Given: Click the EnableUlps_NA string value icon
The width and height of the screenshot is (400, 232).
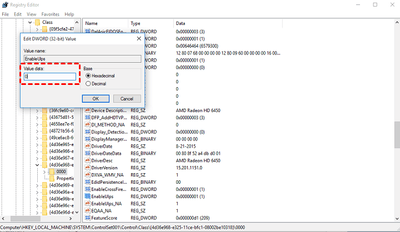Looking at the screenshot, I should (x=88, y=204).
